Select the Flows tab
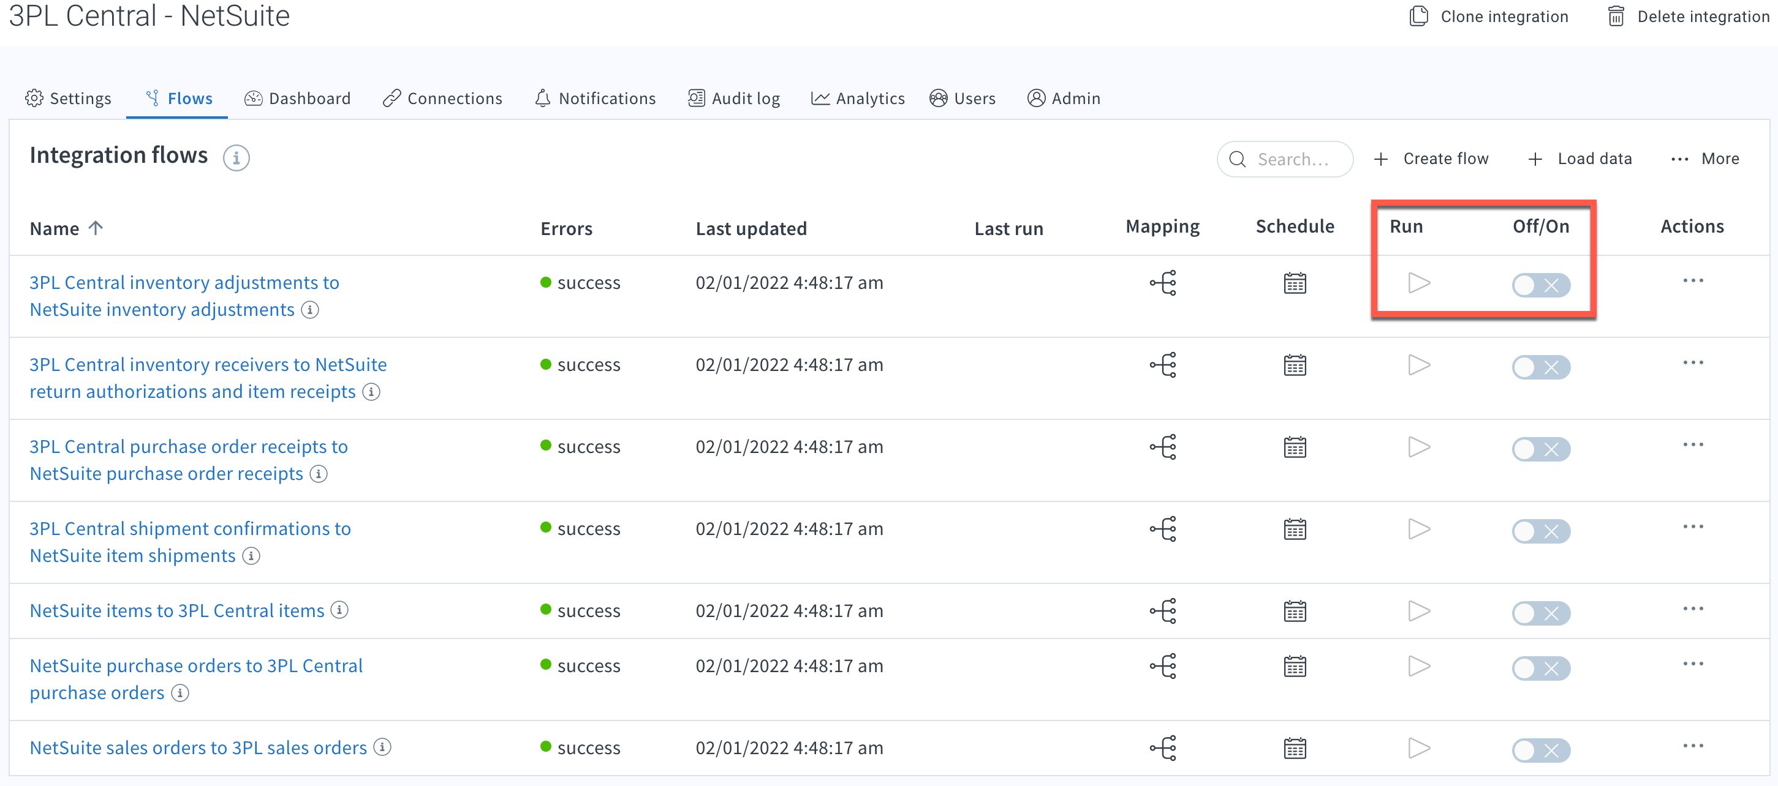Viewport: 1778px width, 786px height. [x=178, y=99]
